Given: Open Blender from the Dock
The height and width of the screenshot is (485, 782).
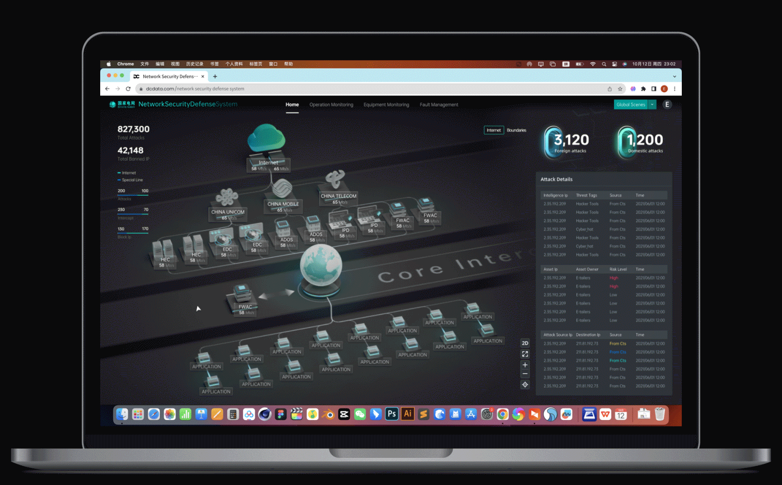Looking at the screenshot, I should click(328, 415).
